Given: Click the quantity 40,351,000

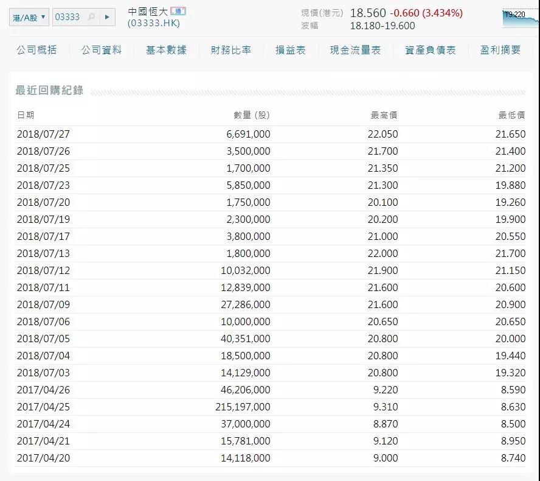Looking at the screenshot, I should [246, 339].
